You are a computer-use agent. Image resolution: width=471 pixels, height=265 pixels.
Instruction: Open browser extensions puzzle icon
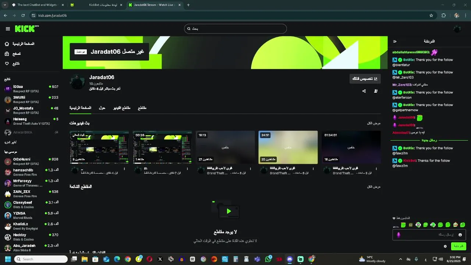click(x=443, y=15)
